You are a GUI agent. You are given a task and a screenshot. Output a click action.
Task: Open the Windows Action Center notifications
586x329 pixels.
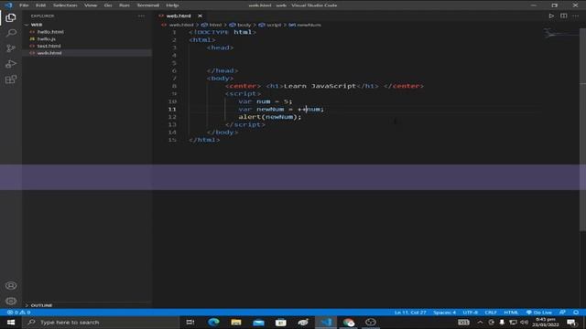tap(571, 323)
